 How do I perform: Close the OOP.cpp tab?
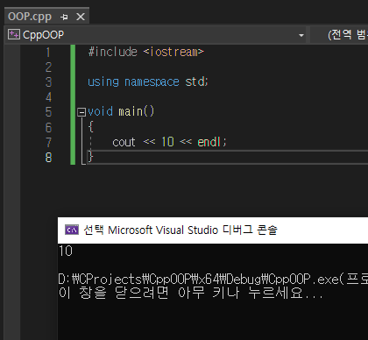[x=81, y=17]
